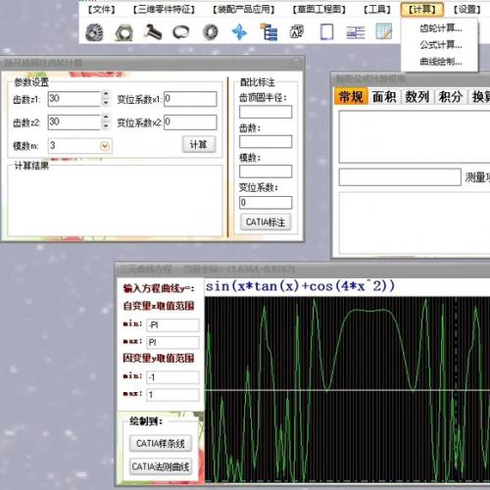Image resolution: width=490 pixels, height=490 pixels.
Task: Click the bearing icon in toolbar
Action: pos(211,32)
